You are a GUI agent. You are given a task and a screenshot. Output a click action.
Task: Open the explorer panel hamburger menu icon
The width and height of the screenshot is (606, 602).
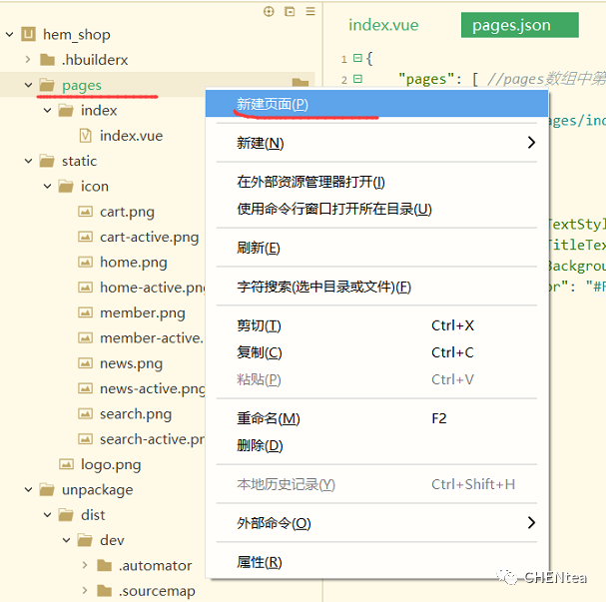tap(310, 12)
